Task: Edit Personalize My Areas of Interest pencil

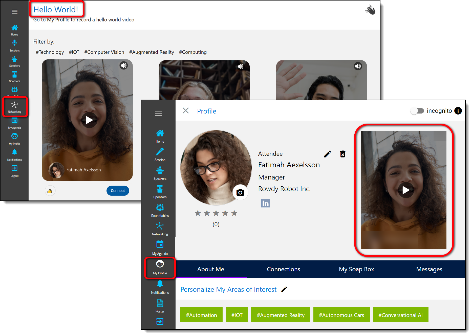Action: [284, 289]
